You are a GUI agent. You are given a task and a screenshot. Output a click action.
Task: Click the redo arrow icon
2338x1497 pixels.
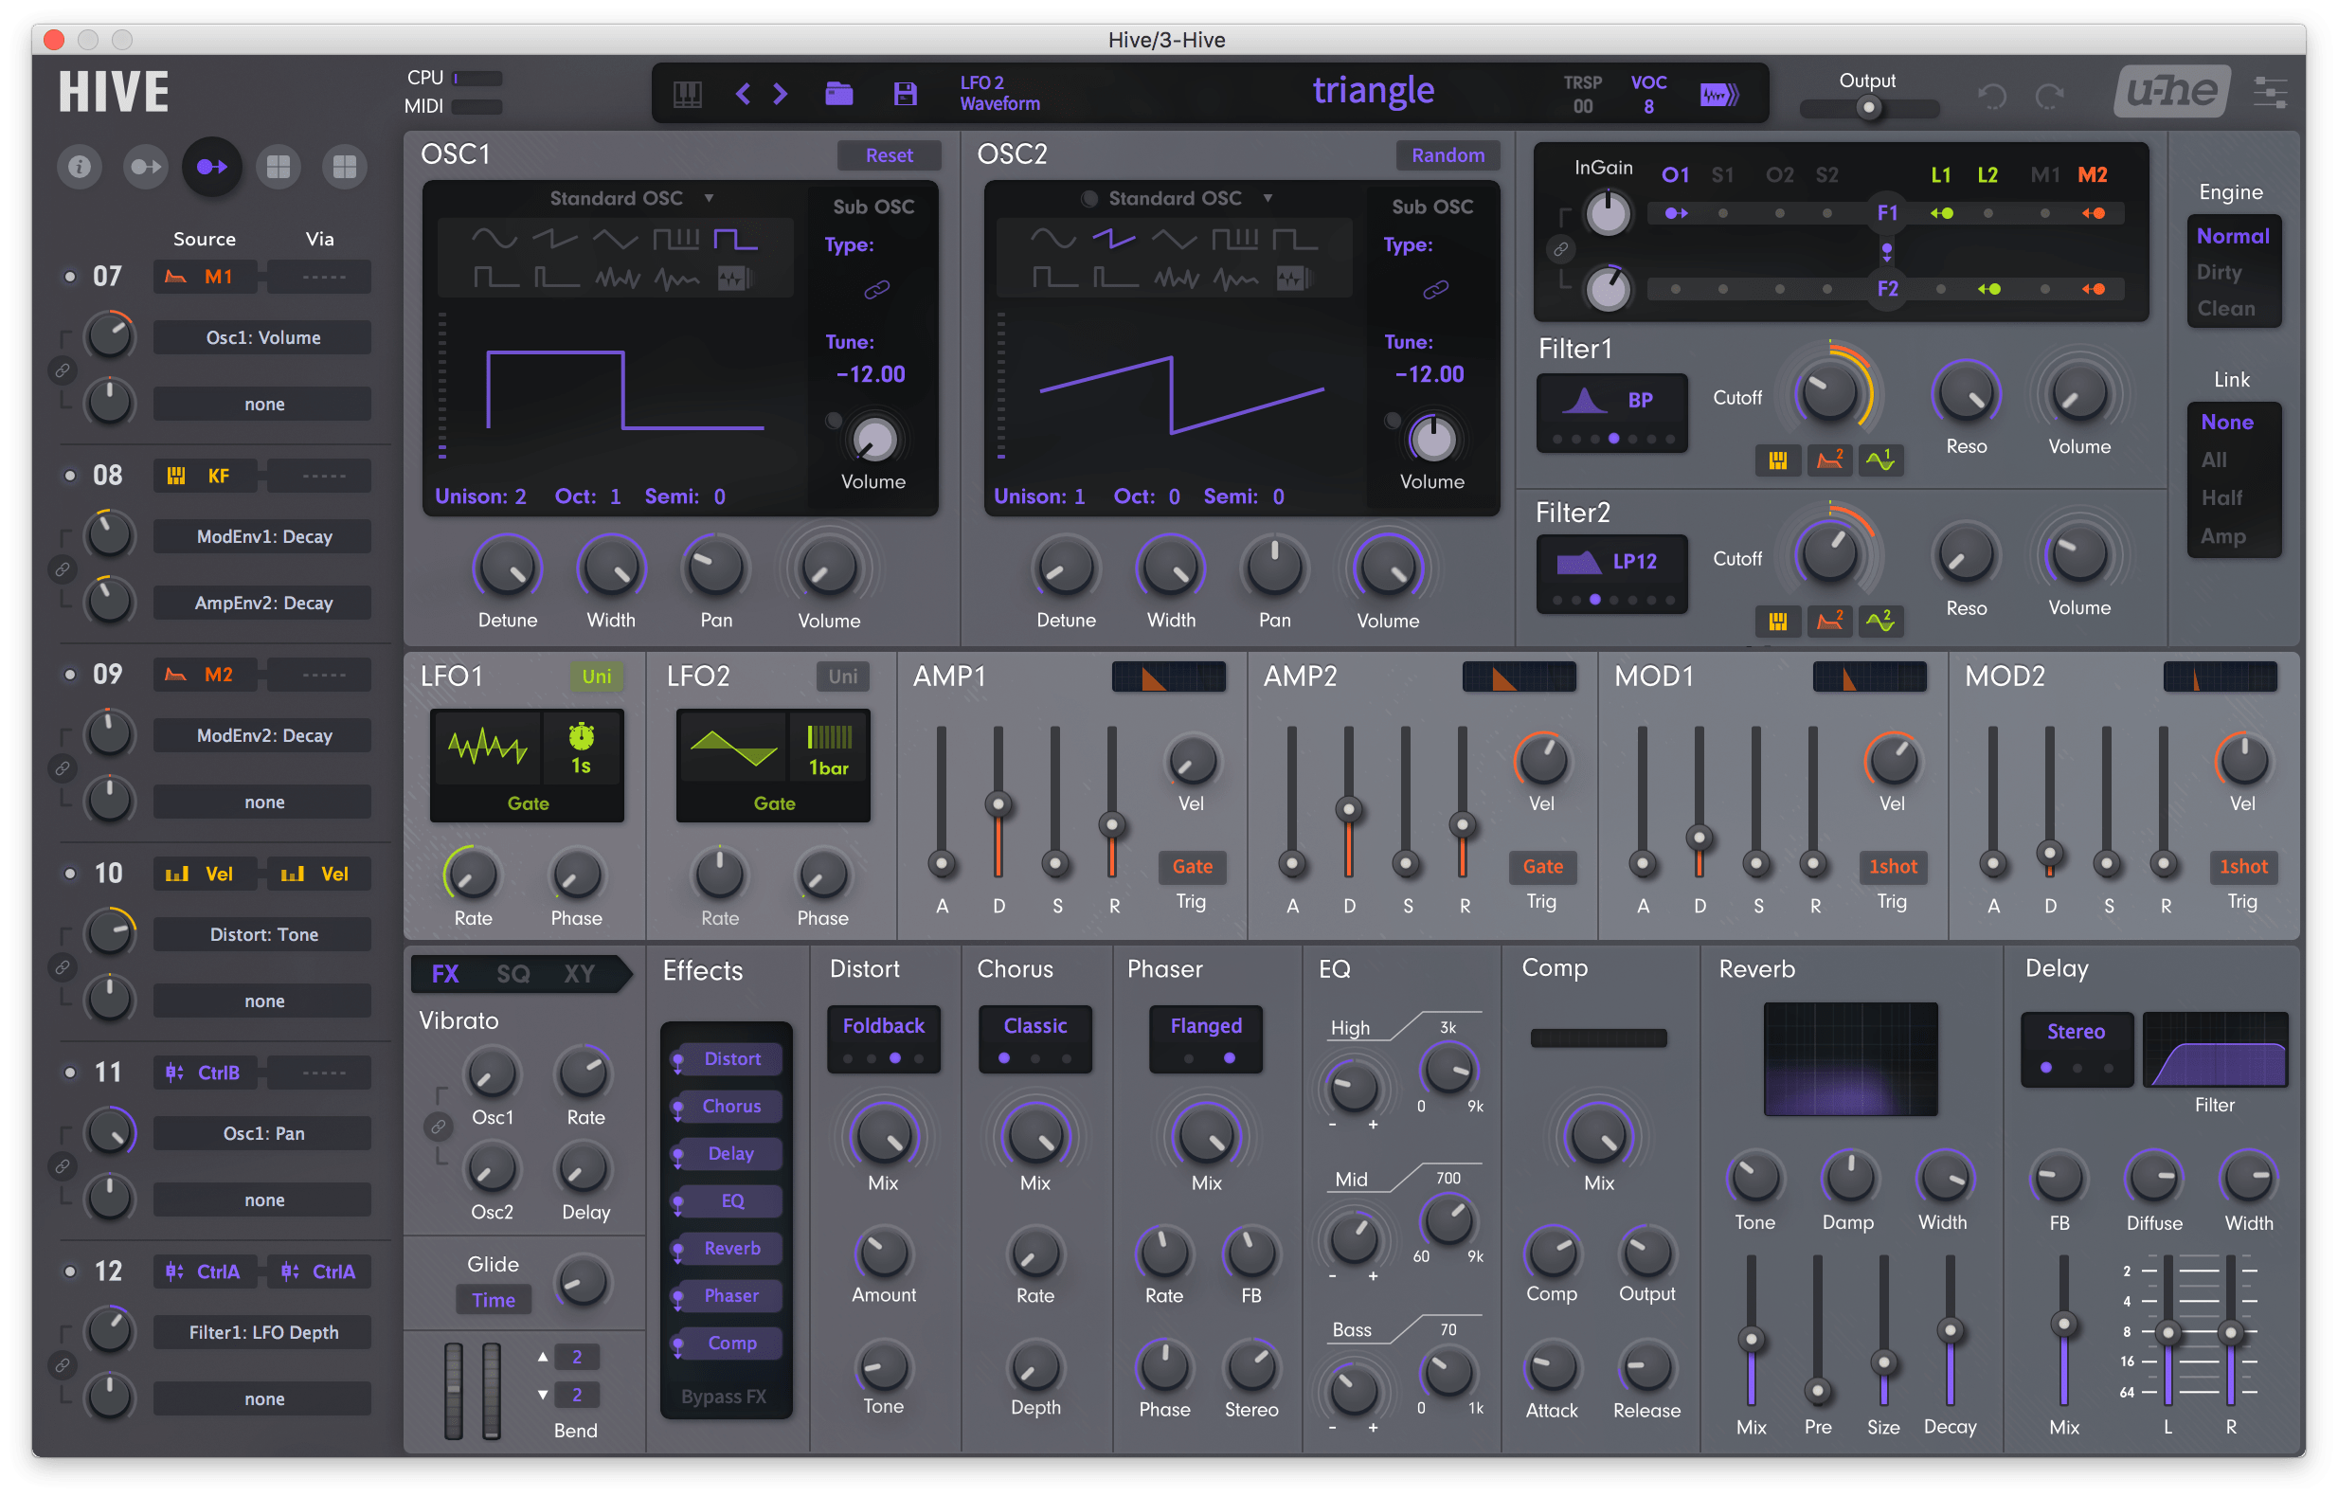[2049, 96]
